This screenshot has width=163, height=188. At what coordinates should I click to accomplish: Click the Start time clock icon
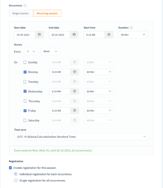pyautogui.click(x=109, y=35)
